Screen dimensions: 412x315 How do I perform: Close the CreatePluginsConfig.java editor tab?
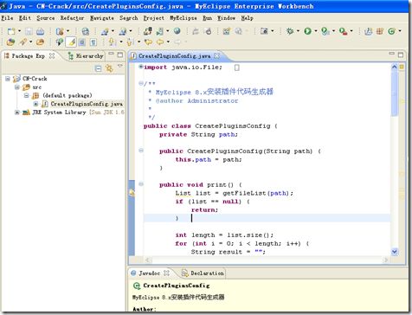tap(216, 55)
